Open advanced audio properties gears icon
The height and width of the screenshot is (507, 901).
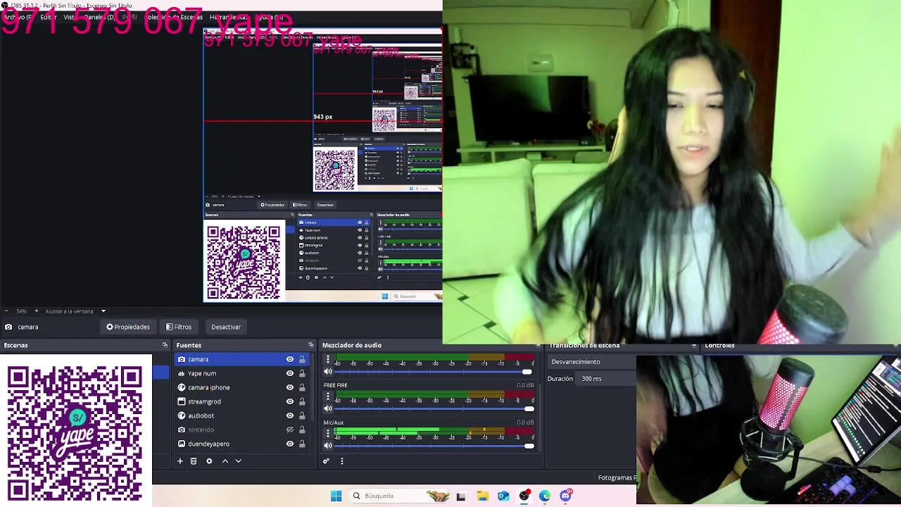point(326,461)
